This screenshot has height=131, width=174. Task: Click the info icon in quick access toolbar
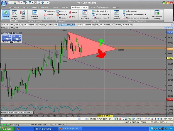43,3
